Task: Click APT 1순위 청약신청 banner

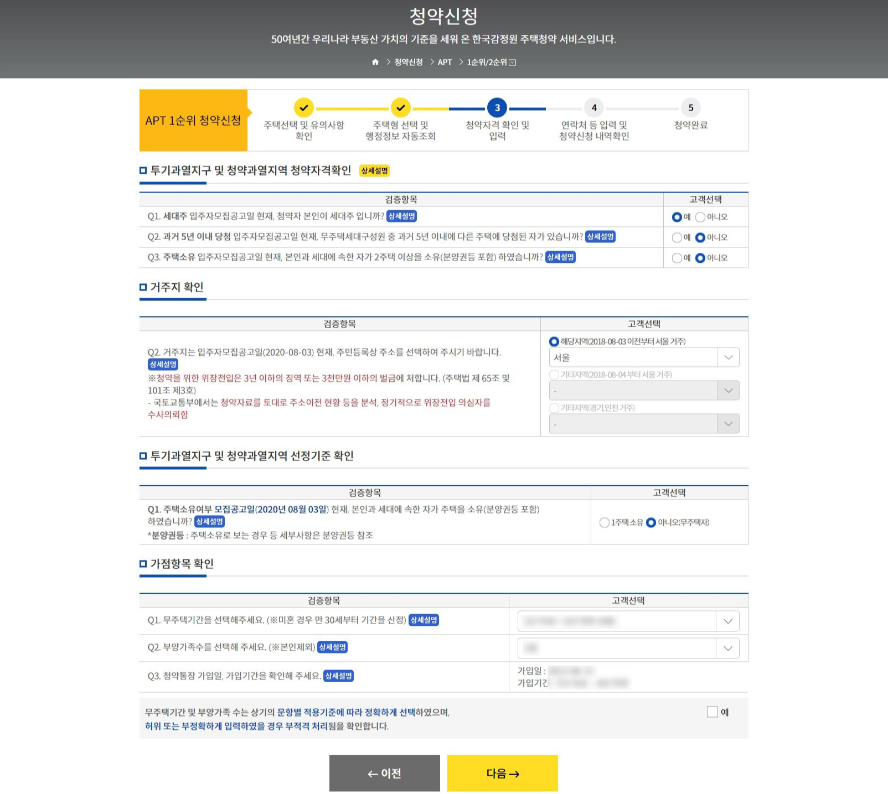Action: point(193,121)
